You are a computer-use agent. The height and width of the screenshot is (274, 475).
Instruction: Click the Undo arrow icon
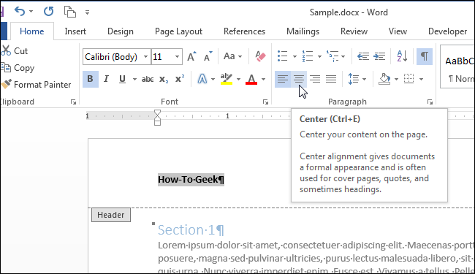[20, 12]
